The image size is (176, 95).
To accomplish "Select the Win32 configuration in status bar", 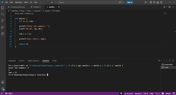I will click(168, 93).
